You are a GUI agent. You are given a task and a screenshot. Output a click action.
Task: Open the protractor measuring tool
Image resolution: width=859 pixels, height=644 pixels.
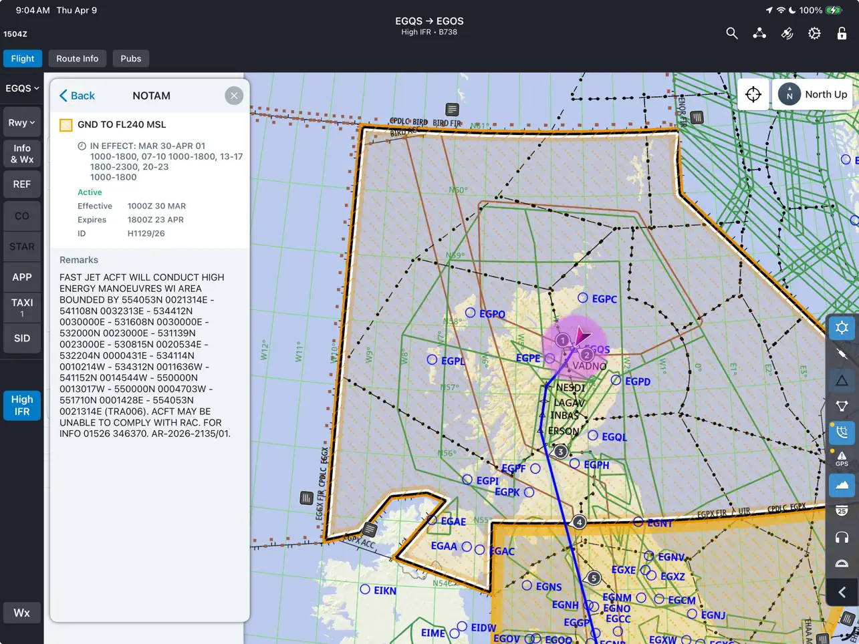[842, 564]
